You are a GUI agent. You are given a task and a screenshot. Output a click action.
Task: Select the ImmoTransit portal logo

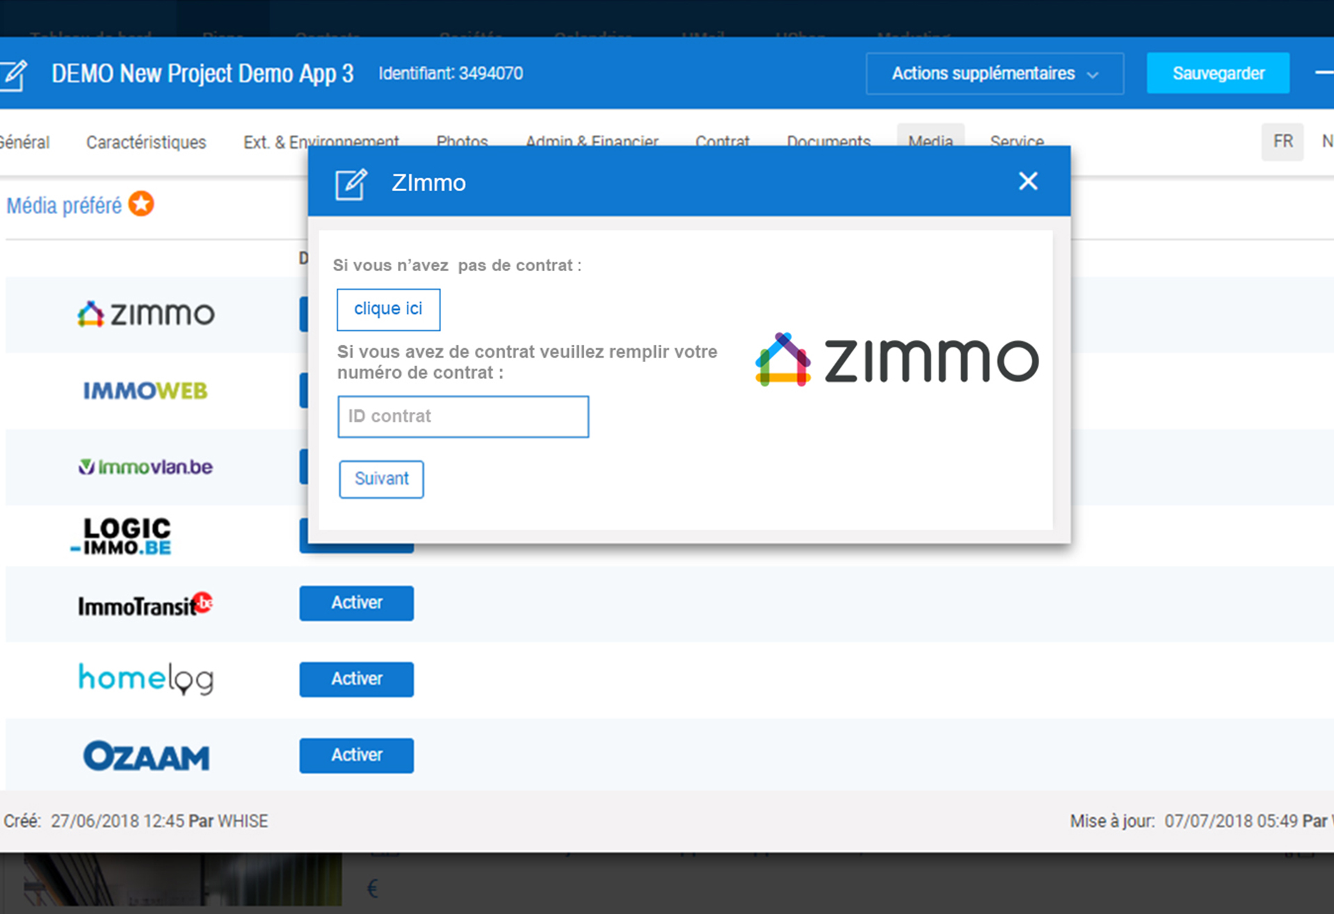(x=145, y=605)
